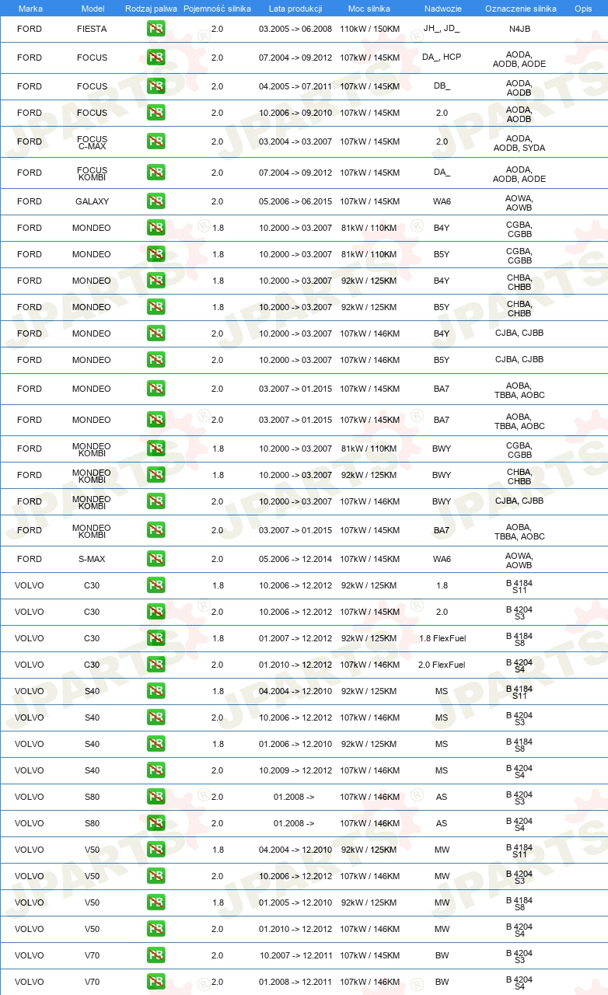Click the Lata produkcji column header
This screenshot has width=608, height=995.
[295, 9]
